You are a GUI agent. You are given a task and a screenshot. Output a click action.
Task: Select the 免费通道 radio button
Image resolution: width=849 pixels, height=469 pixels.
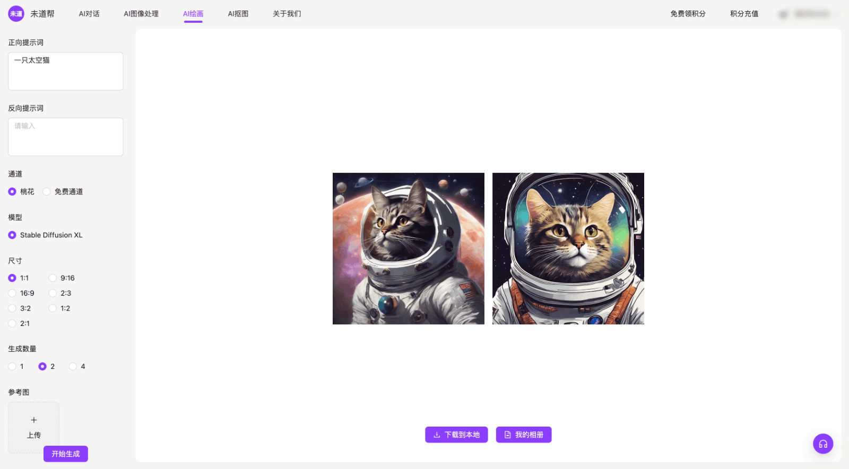[47, 192]
